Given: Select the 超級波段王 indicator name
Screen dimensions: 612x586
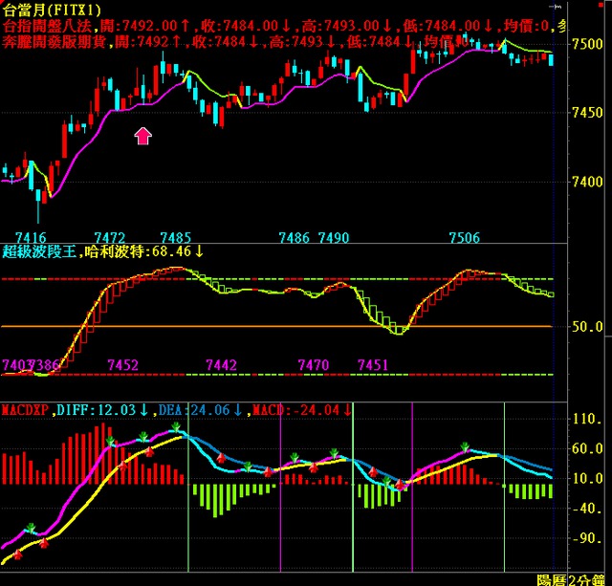Looking at the screenshot, I should pos(39,251).
